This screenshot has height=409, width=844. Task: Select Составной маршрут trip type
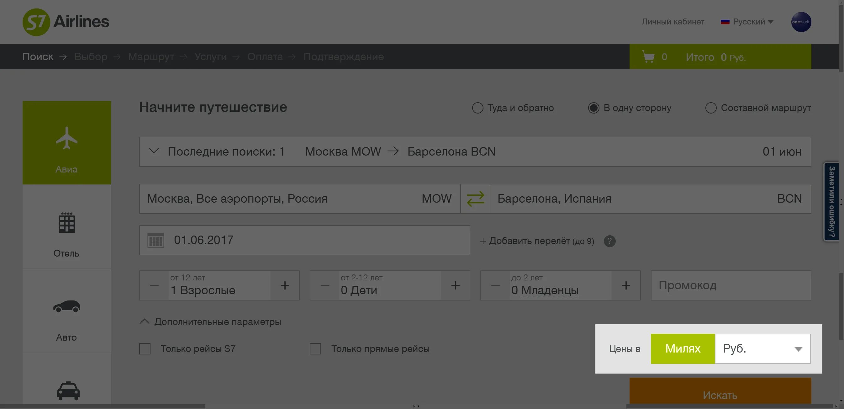pos(758,108)
